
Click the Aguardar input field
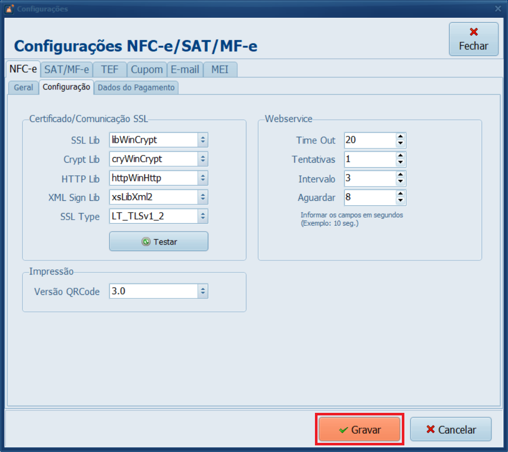369,197
